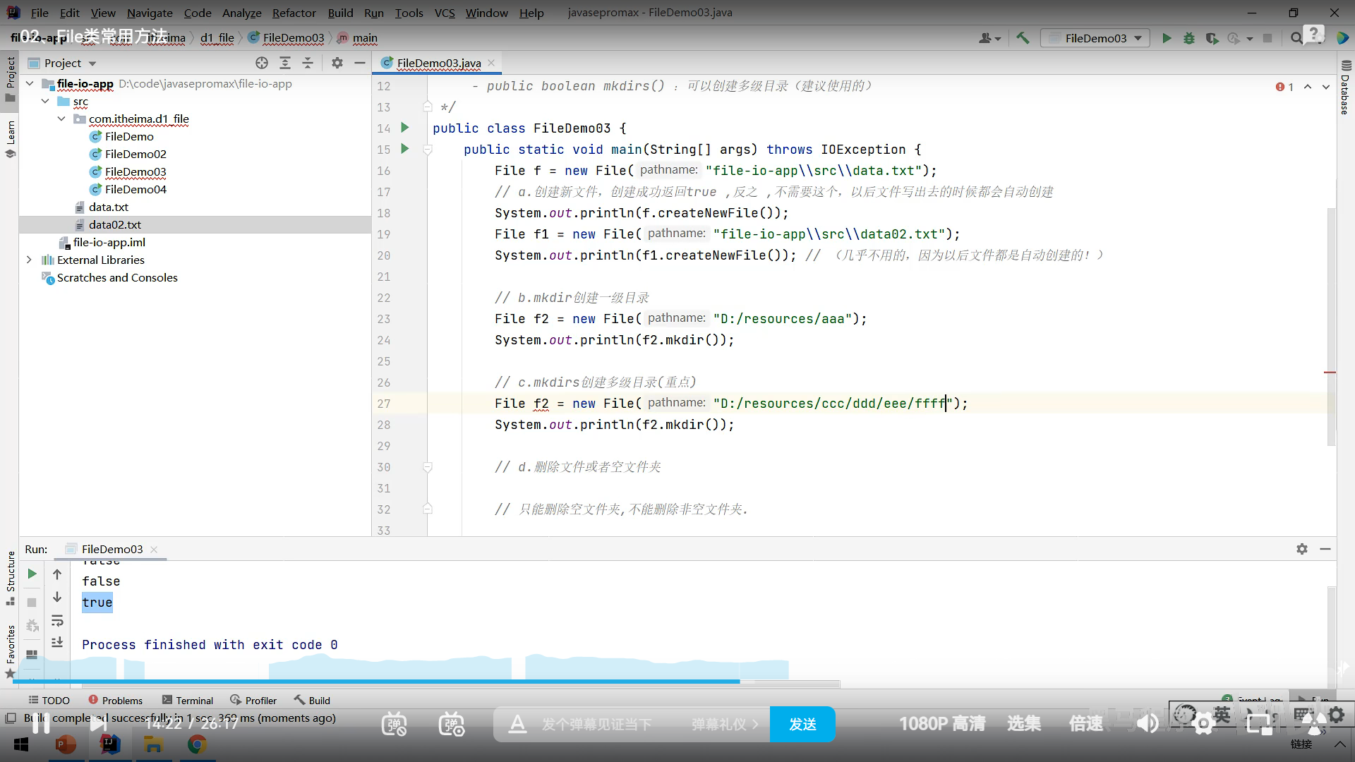Expand External Libraries tree node
Screen dimensions: 1355x762
pyautogui.click(x=29, y=260)
